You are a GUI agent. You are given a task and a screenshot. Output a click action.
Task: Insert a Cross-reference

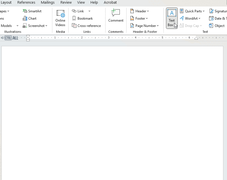point(87,26)
